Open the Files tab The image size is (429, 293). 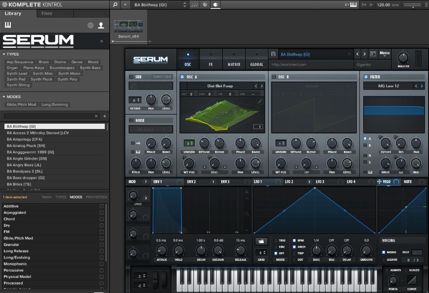point(47,13)
